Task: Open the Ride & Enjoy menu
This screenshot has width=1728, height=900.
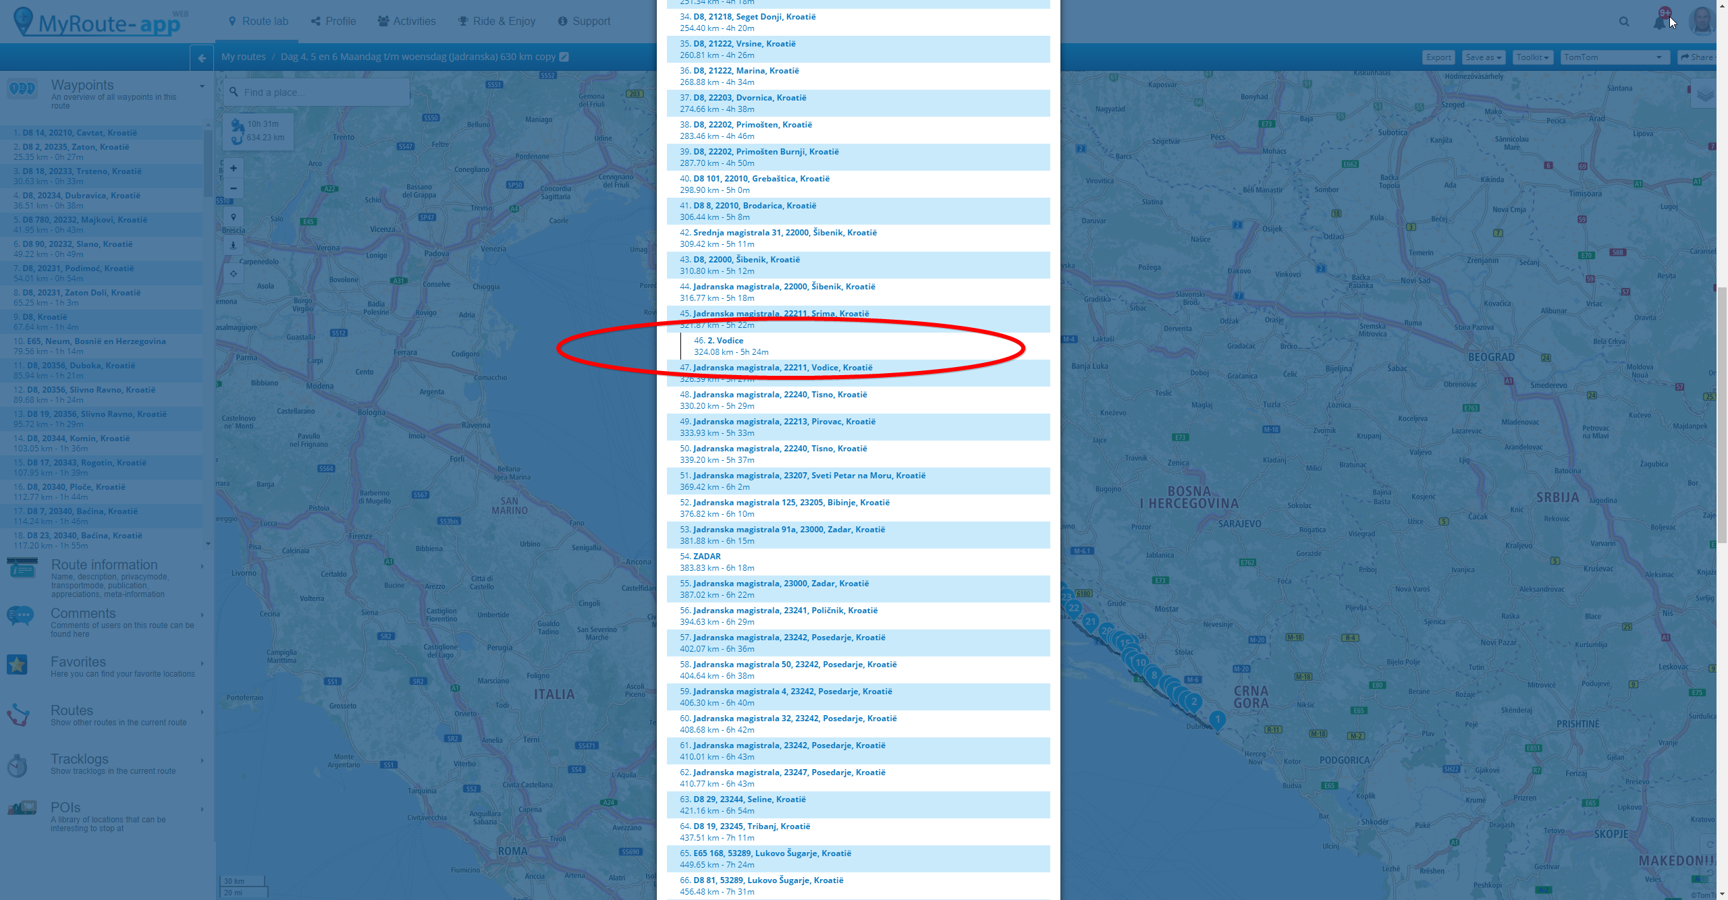Action: pyautogui.click(x=497, y=22)
